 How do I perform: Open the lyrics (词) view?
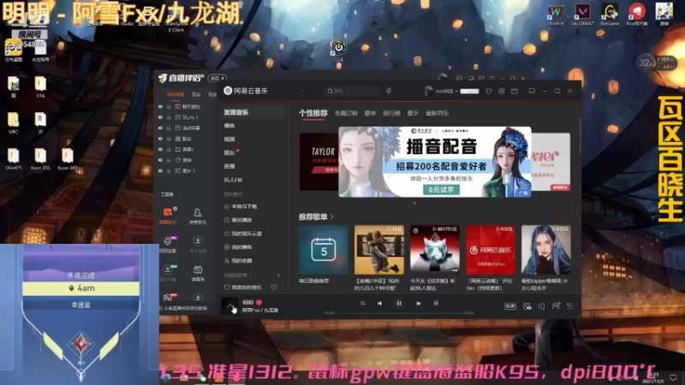click(x=436, y=304)
